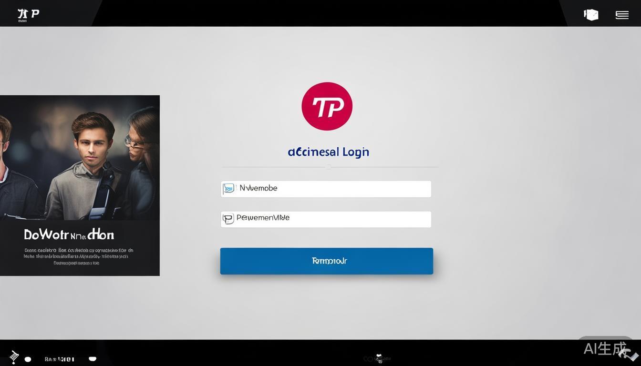Click the icon inside the password field
The image size is (641, 366).
pyautogui.click(x=228, y=219)
